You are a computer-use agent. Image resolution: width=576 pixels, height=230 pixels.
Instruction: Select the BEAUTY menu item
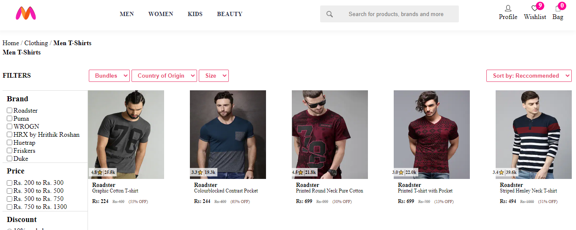click(230, 14)
